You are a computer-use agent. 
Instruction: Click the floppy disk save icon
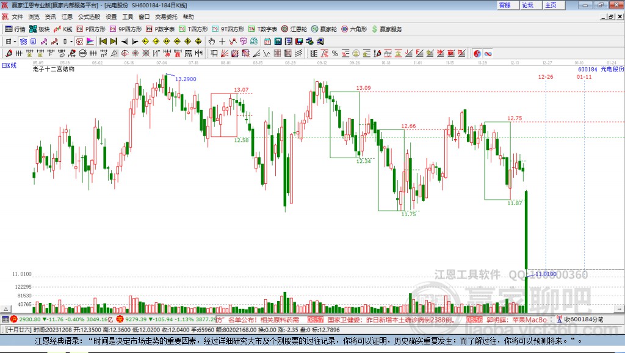(299, 41)
